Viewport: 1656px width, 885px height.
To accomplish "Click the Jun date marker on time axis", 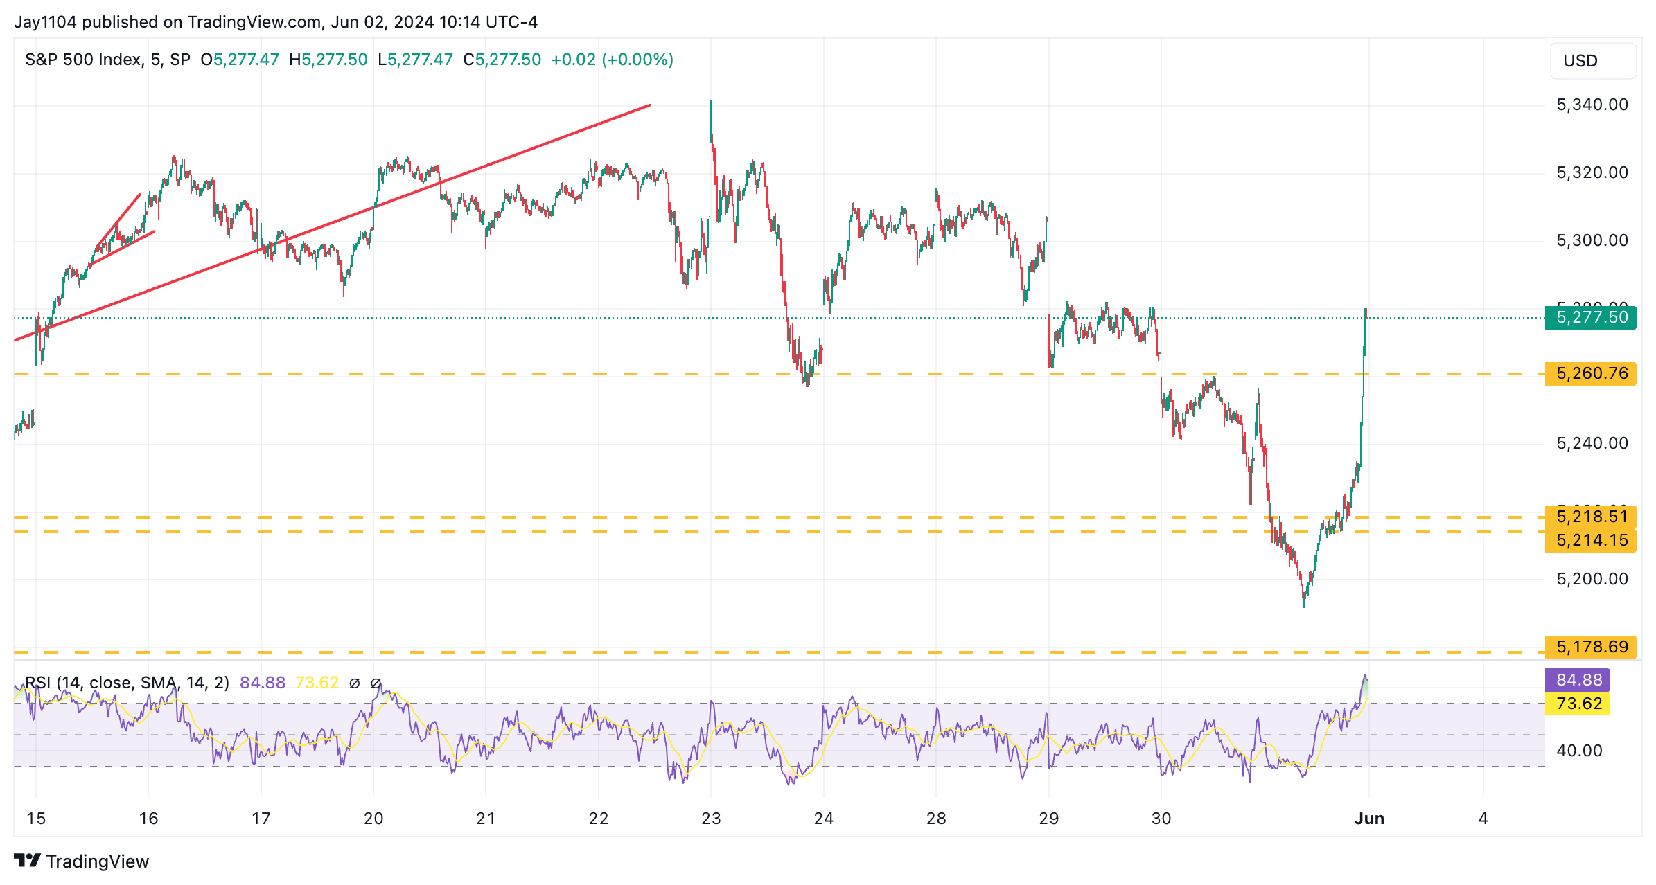I will [1369, 819].
